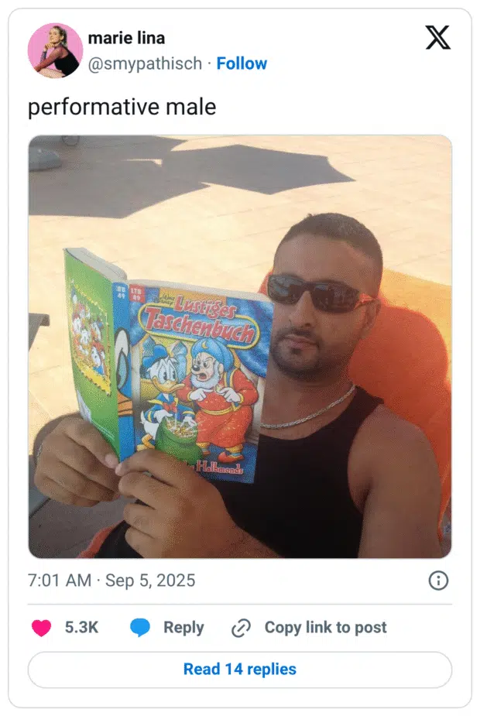Screen dimensions: 480x716
Task: Open the attached photo of man reading
Action: click(240, 347)
